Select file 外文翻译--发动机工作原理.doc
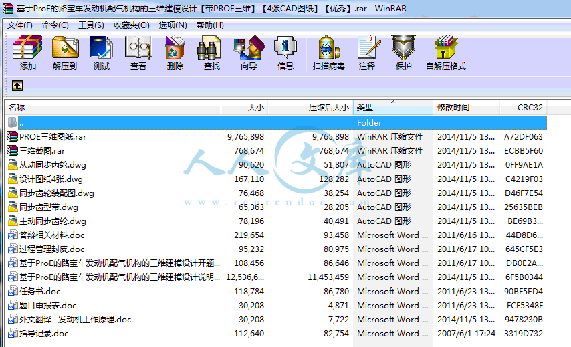This screenshot has height=347, width=571. [x=75, y=320]
